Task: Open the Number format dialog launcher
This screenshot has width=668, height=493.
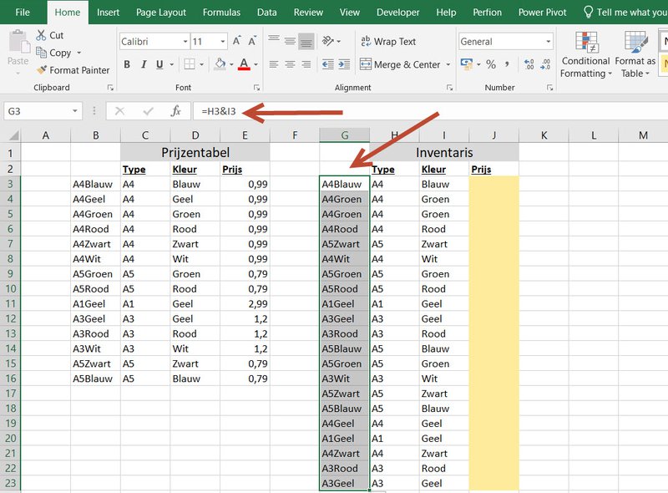Action: click(550, 88)
